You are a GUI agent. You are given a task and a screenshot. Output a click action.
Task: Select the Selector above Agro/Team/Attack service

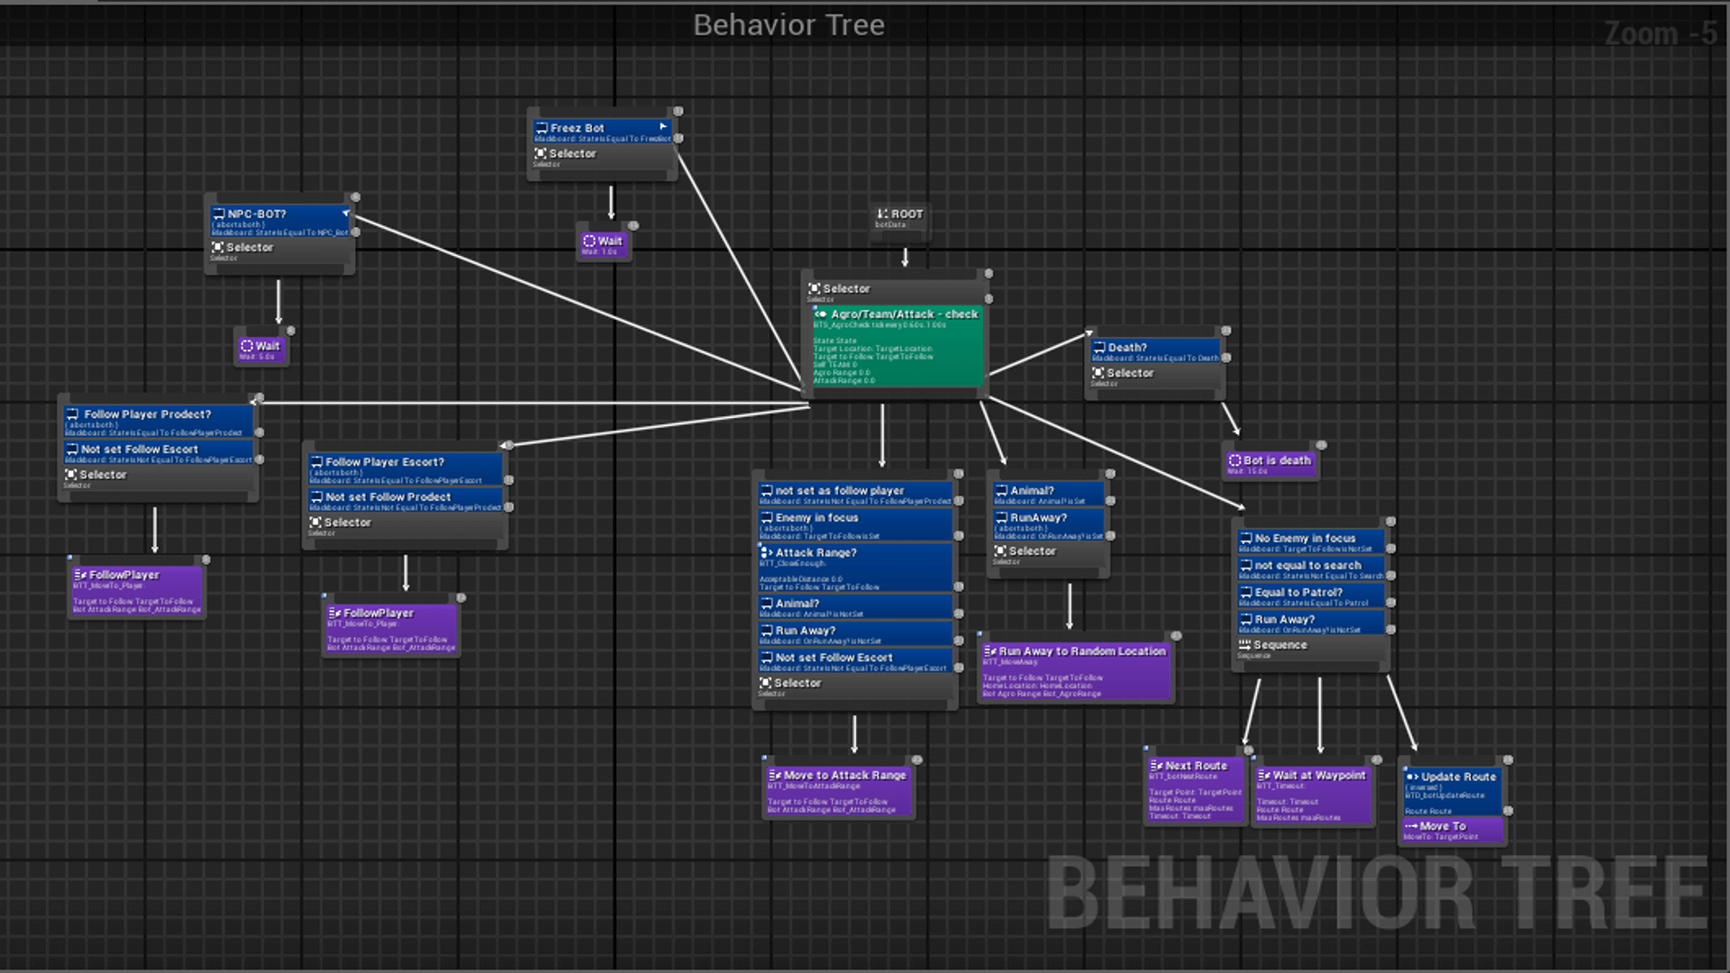point(897,292)
